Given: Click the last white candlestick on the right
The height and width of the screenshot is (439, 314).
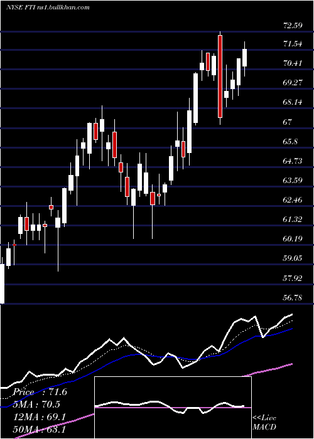Looking at the screenshot, I should (244, 58).
